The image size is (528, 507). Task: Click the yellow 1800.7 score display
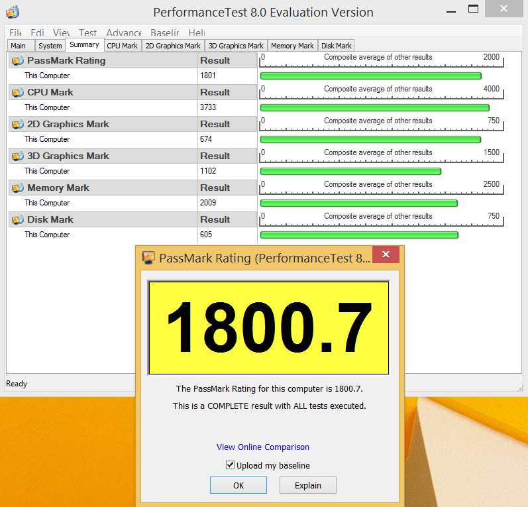(269, 328)
